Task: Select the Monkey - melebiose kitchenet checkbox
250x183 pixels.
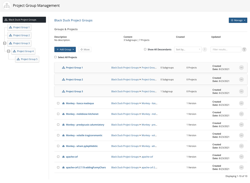Action: 58,114
